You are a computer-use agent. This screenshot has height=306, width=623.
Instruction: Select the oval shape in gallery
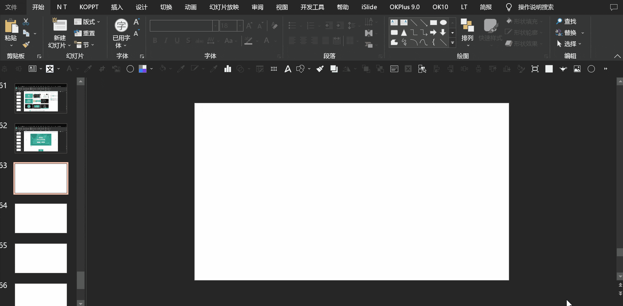(443, 23)
